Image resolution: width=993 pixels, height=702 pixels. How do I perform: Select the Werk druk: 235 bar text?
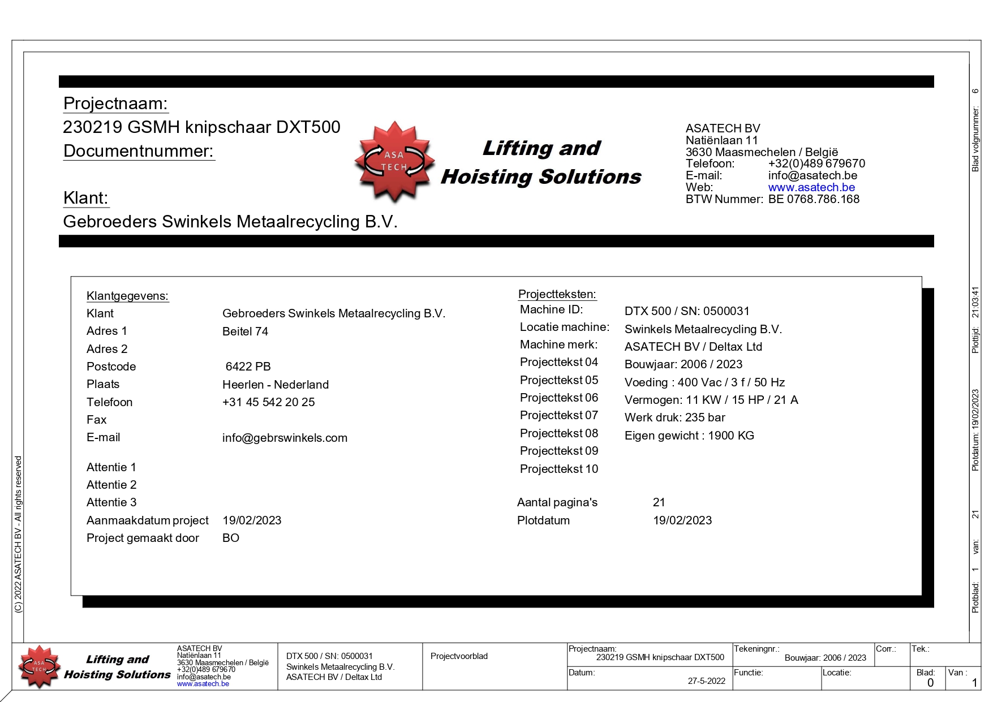tap(674, 417)
